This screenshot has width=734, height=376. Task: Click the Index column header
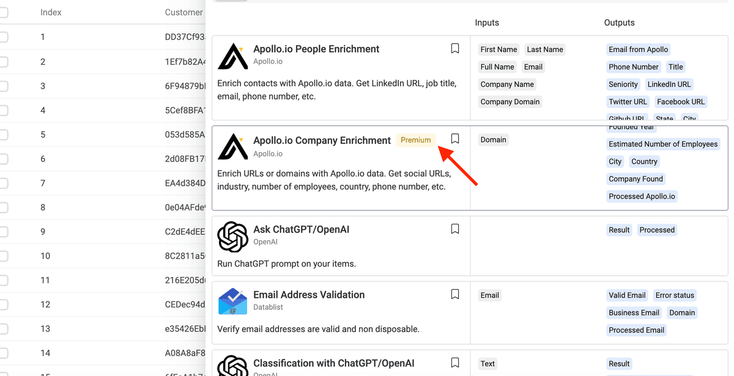pyautogui.click(x=51, y=12)
